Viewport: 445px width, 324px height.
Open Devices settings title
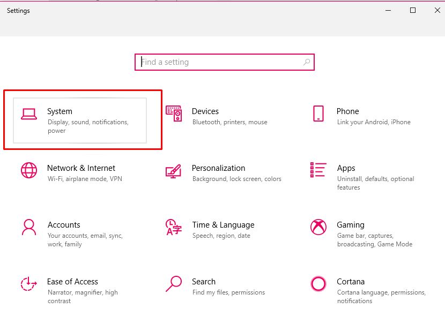pos(205,111)
